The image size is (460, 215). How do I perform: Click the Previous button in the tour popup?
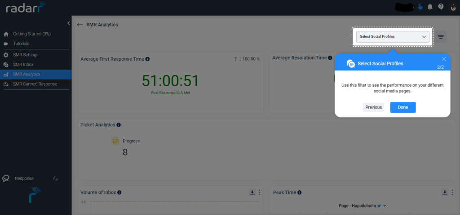373,107
